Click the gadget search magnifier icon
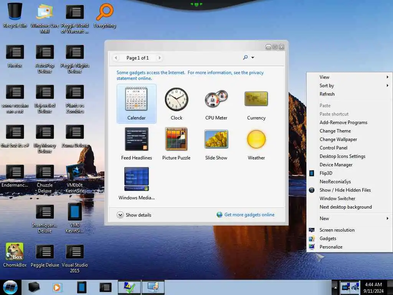Viewport: 393px width, 295px height. pos(245,58)
